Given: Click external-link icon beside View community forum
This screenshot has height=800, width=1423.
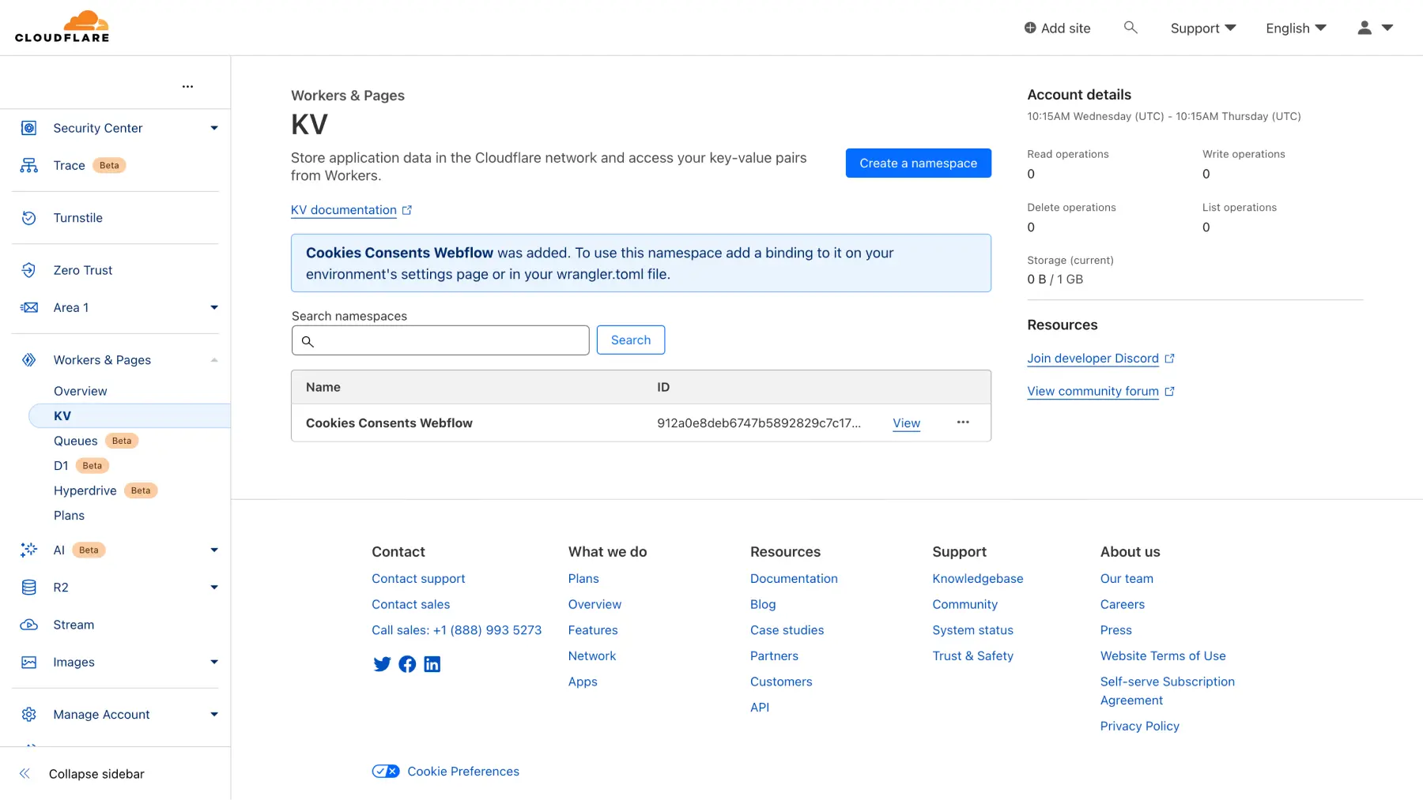Looking at the screenshot, I should (x=1170, y=392).
